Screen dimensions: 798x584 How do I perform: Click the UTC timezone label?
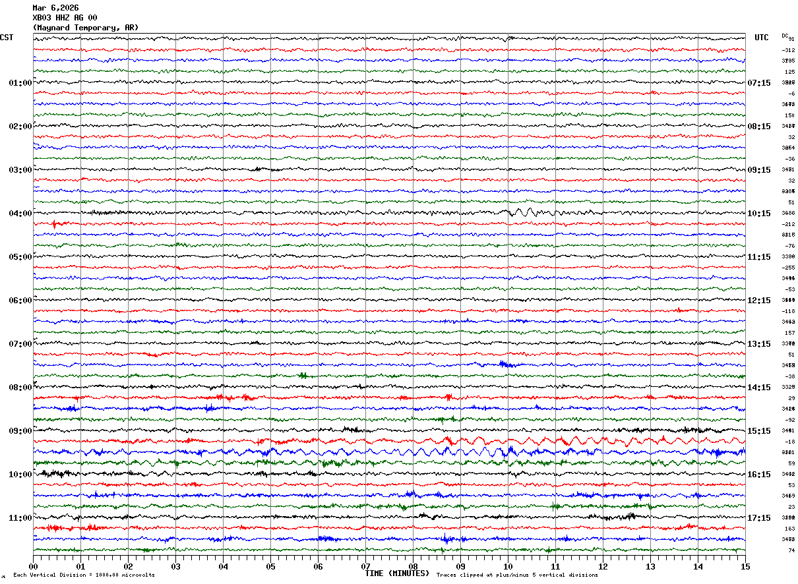click(762, 38)
